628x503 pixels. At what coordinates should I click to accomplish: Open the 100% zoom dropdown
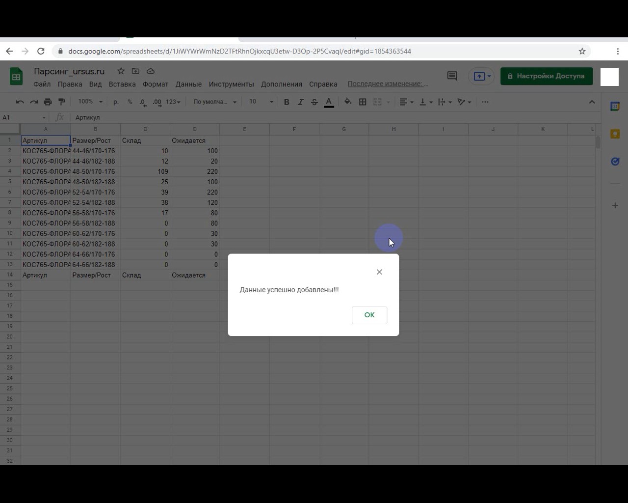point(90,102)
